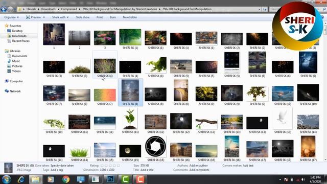Open the Music library
The image size is (327, 184).
[16, 61]
